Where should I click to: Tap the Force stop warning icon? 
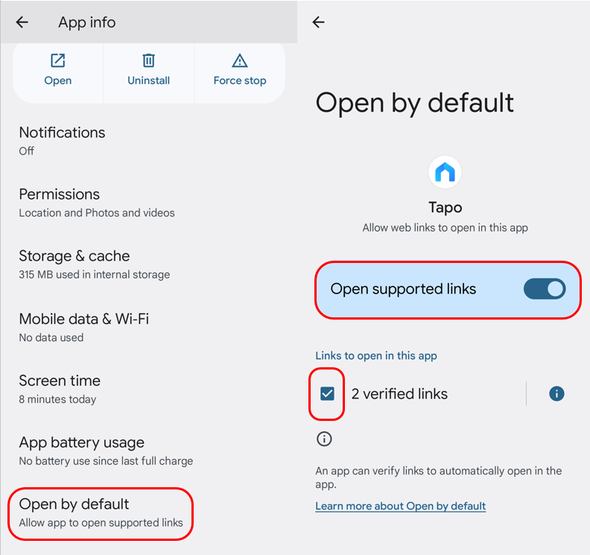(240, 60)
